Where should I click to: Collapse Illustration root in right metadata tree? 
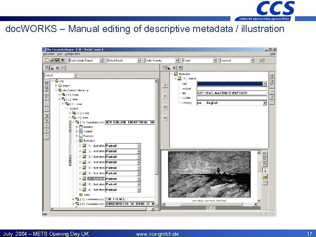coord(172,74)
